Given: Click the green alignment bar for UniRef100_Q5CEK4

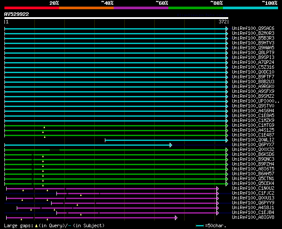Looking at the screenshot, I should (x=115, y=184).
